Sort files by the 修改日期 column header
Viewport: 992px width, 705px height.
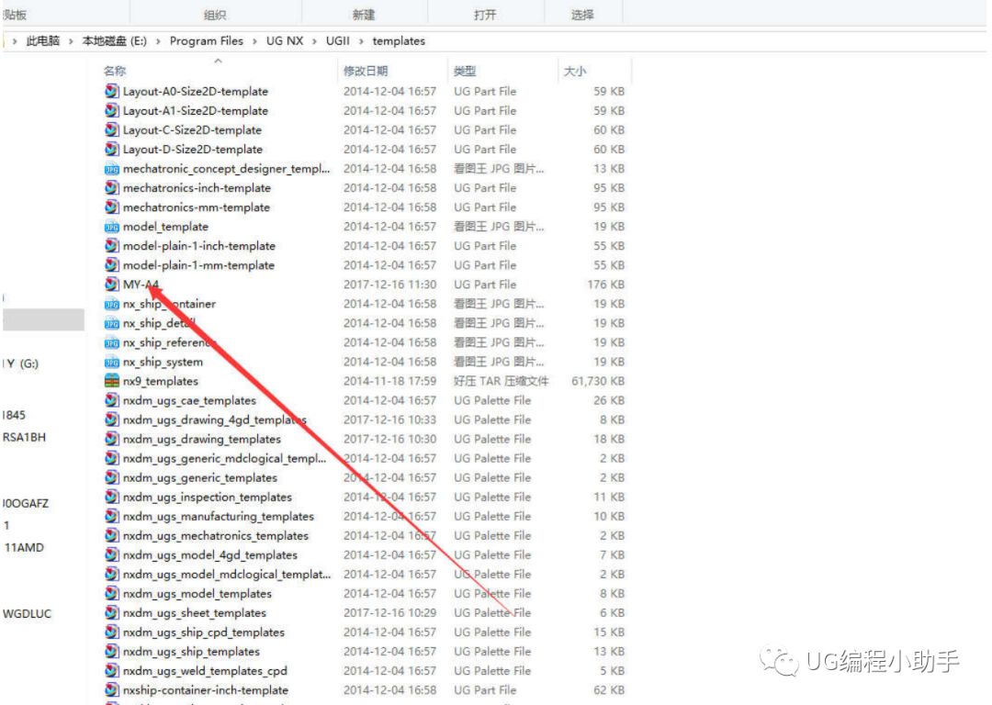point(366,70)
